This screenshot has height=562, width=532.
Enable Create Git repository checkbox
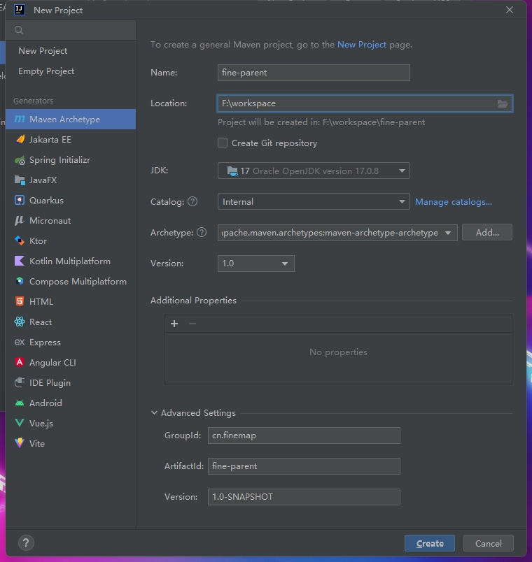223,143
